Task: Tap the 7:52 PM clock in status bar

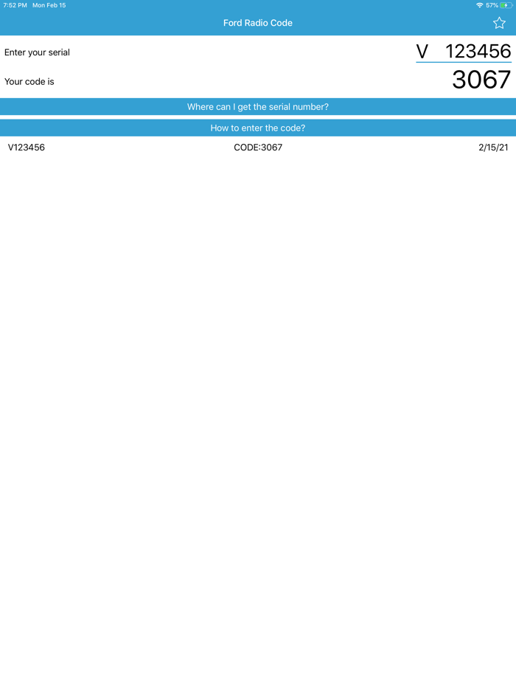Action: [x=15, y=5]
